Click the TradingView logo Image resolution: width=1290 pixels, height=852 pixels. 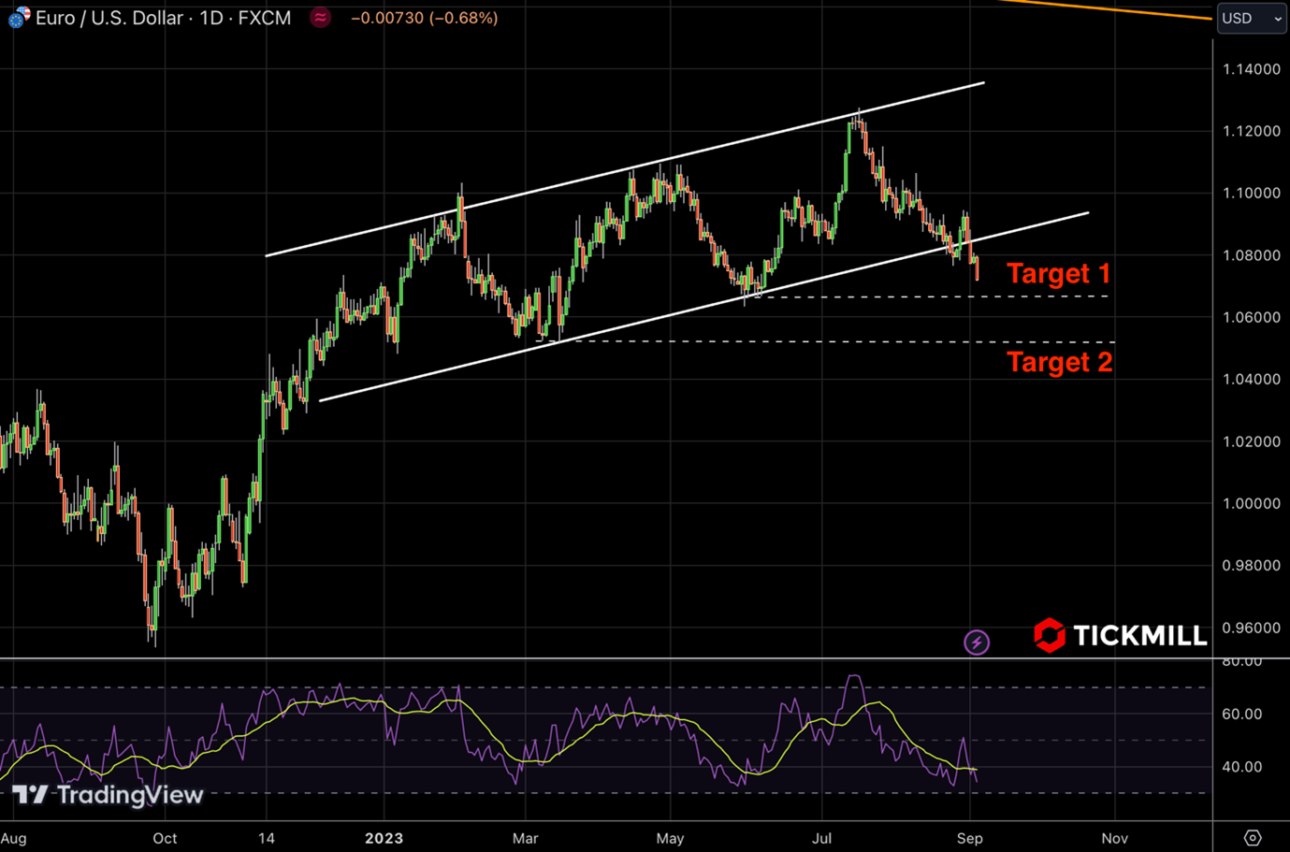pos(108,795)
